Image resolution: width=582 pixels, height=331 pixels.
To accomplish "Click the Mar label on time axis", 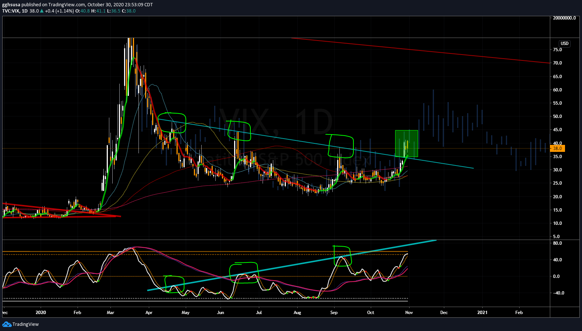I will [x=110, y=313].
